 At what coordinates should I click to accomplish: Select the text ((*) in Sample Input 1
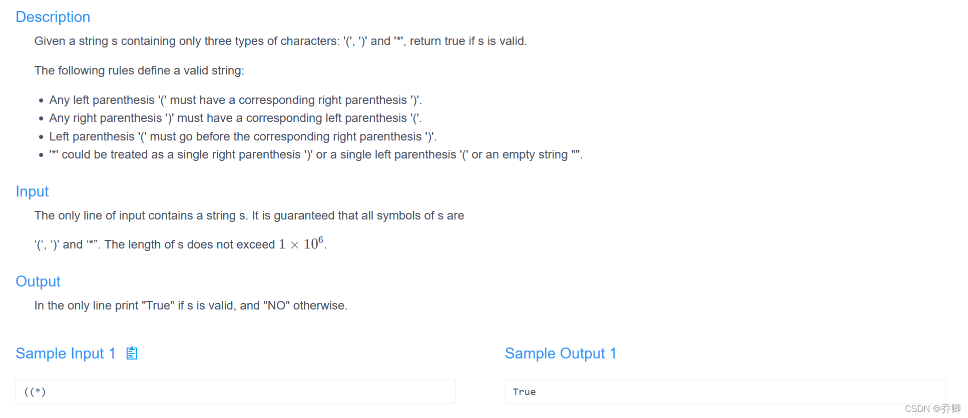click(35, 391)
